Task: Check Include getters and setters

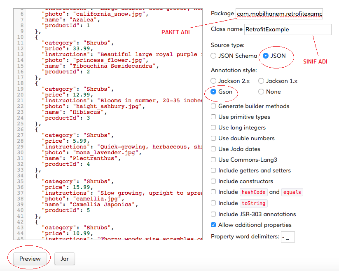Action: (213, 171)
